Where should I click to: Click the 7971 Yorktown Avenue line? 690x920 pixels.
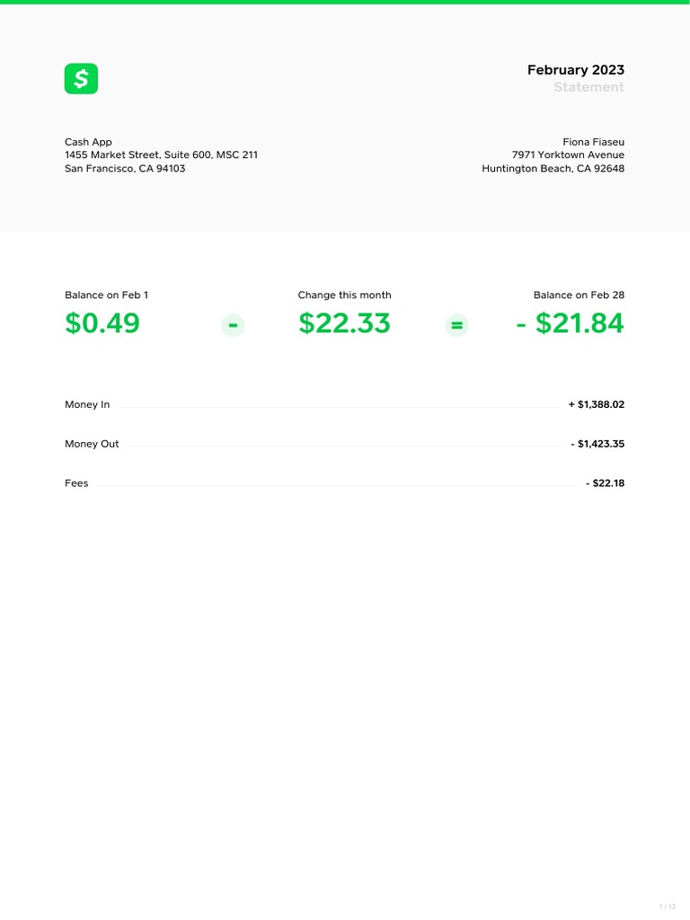568,155
